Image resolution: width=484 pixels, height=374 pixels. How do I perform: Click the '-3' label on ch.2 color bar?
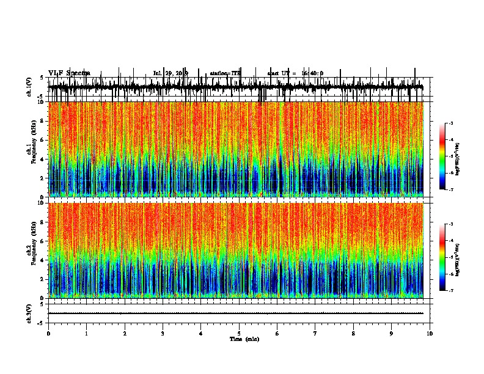[451, 224]
